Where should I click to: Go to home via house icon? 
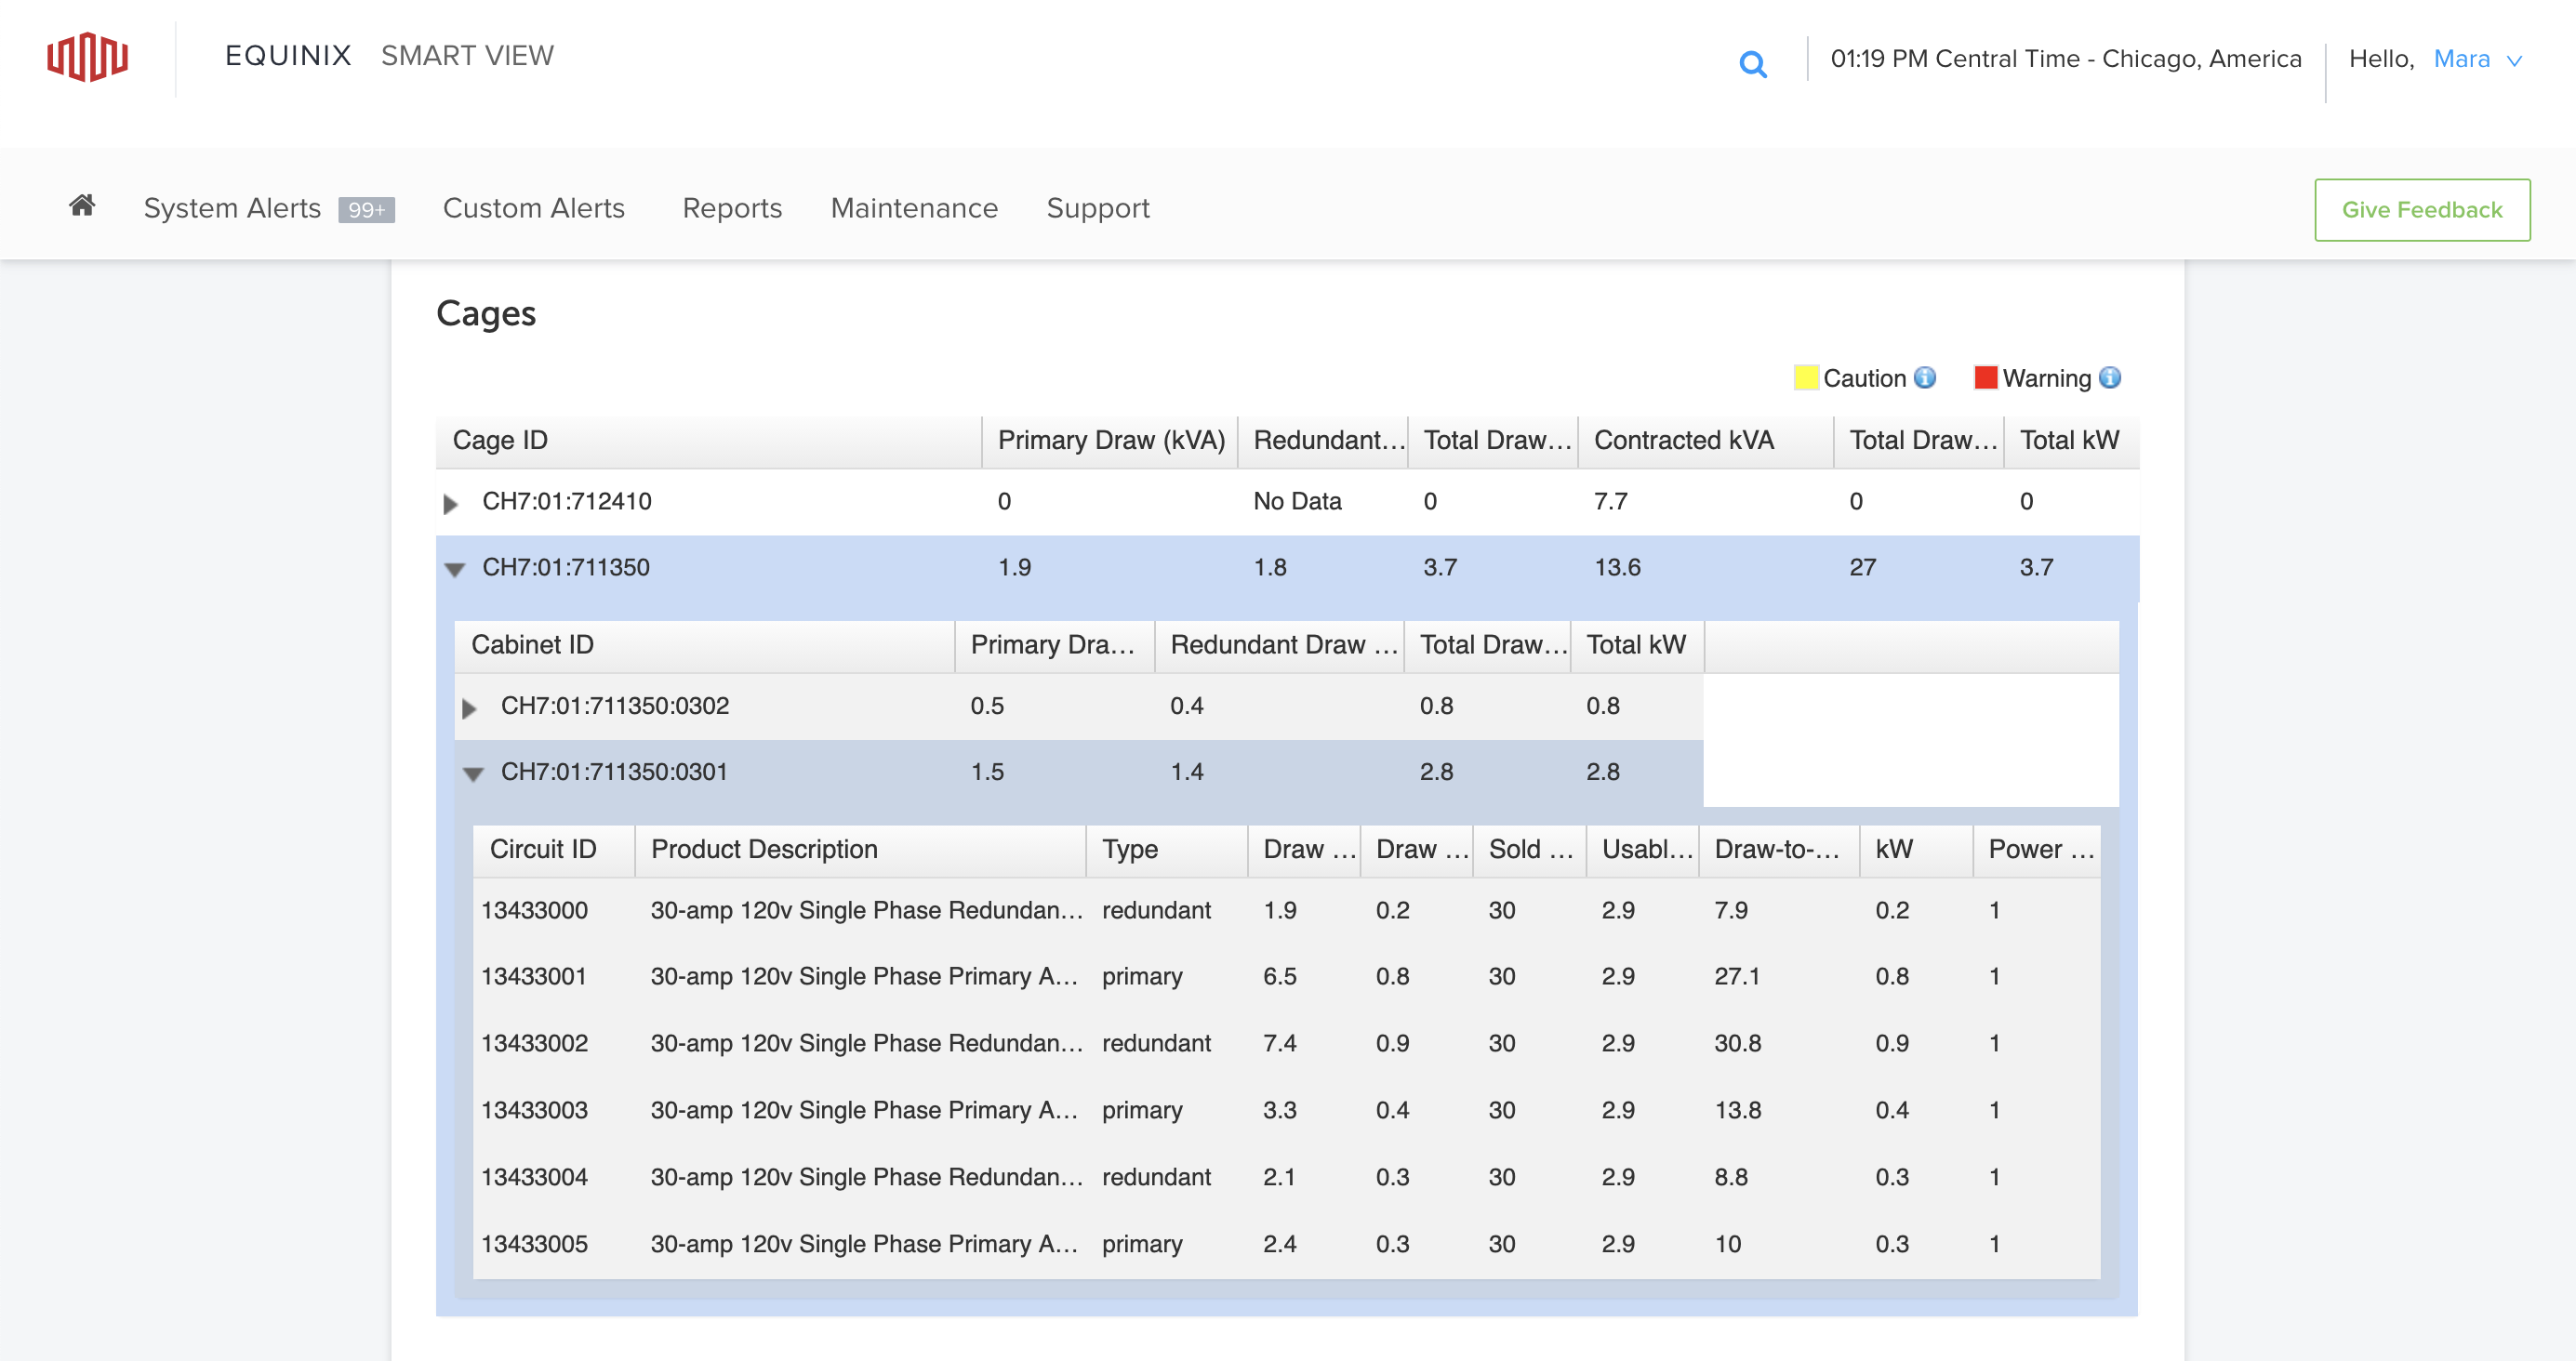click(x=82, y=206)
